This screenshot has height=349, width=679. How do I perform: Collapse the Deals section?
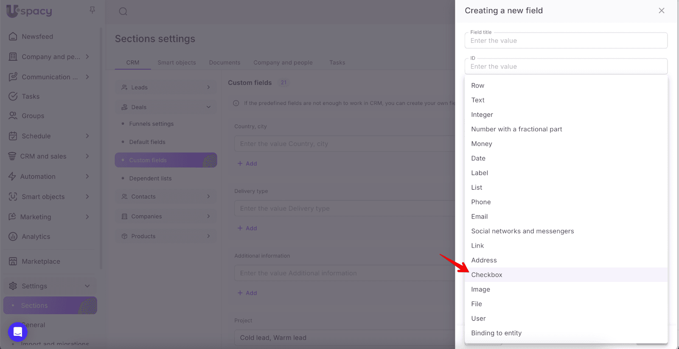pyautogui.click(x=208, y=107)
